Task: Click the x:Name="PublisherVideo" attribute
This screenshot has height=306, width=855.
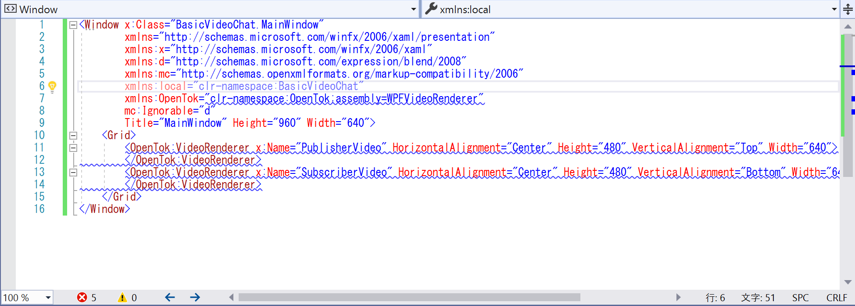Action: click(x=321, y=148)
